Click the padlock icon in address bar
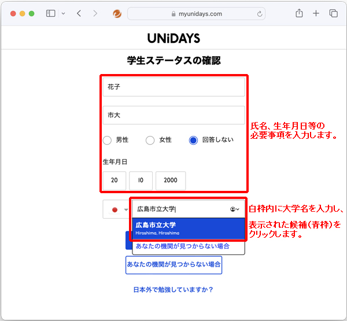 (173, 14)
